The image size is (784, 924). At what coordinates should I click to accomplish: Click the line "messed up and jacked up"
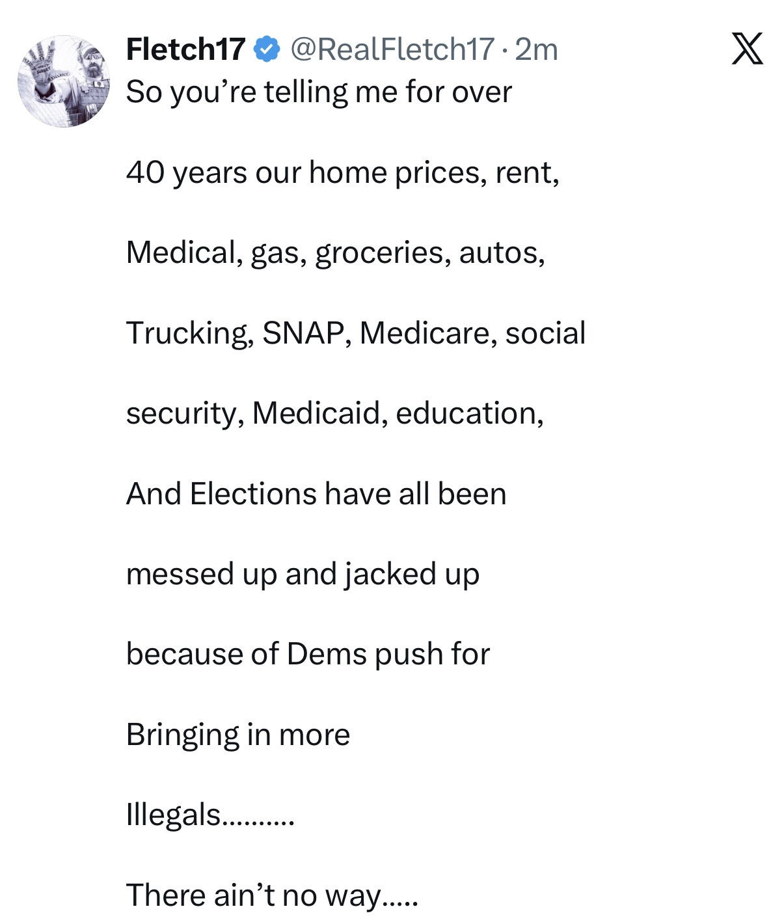[x=303, y=574]
